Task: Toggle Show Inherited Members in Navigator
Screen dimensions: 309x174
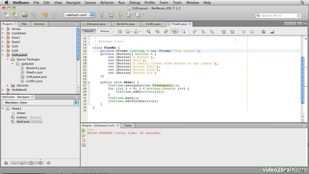Action: [x=6, y=163]
